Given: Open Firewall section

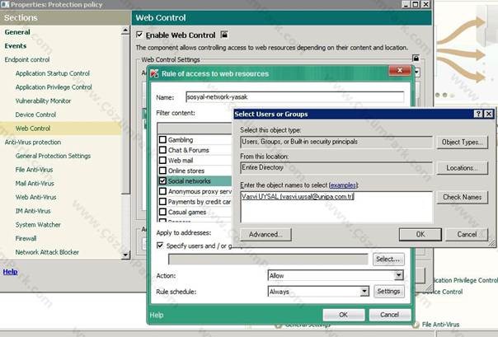Looking at the screenshot, I should pyautogui.click(x=26, y=238).
